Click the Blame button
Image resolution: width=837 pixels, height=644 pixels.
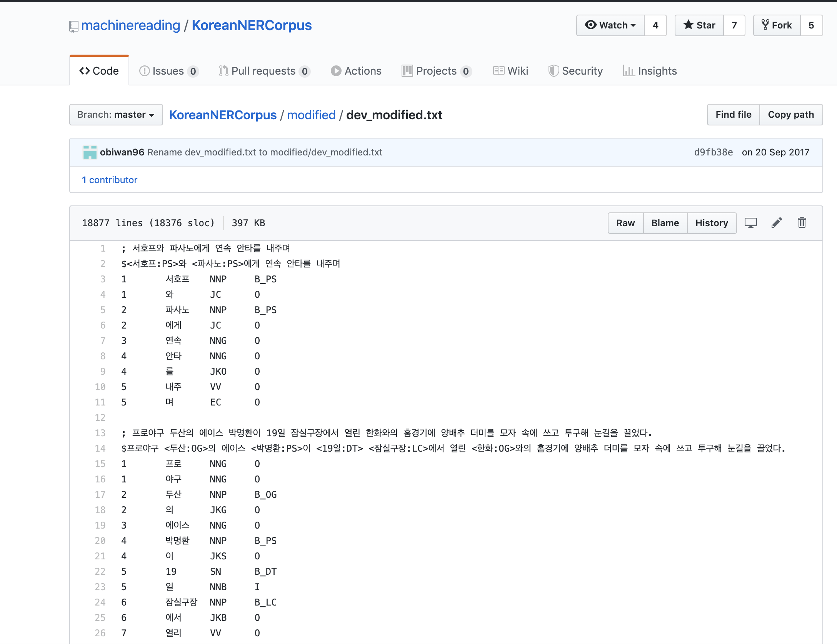665,223
